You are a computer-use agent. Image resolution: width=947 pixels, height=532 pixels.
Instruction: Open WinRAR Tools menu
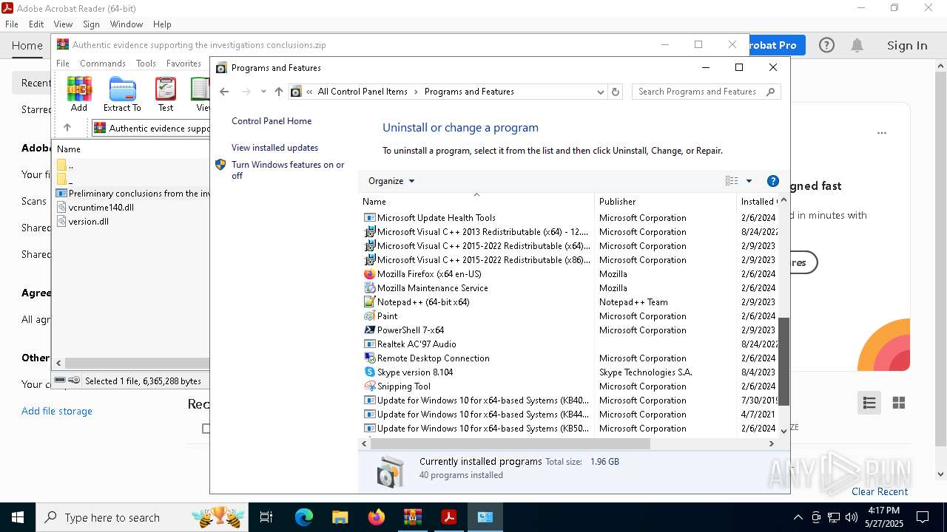[x=146, y=64]
